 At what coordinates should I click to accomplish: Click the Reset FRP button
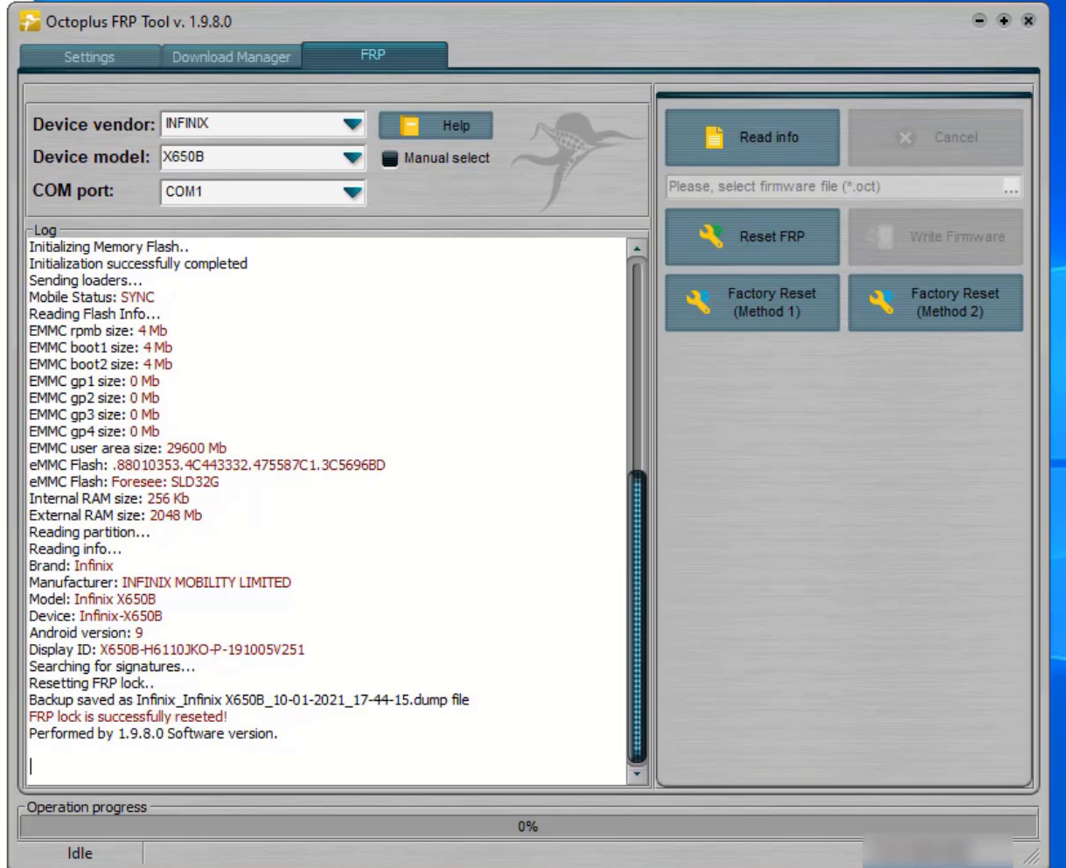tap(752, 236)
